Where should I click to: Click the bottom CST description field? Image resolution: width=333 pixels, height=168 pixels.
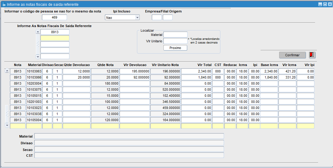point(129,155)
